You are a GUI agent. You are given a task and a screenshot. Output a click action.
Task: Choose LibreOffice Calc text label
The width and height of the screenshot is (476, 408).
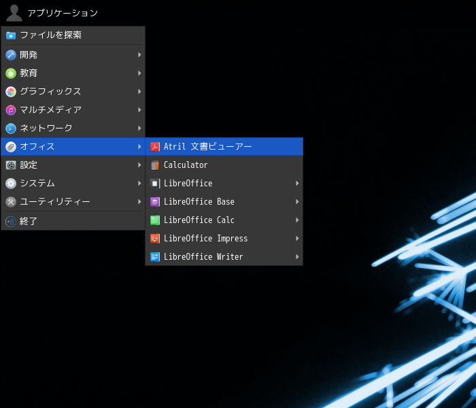tap(199, 220)
